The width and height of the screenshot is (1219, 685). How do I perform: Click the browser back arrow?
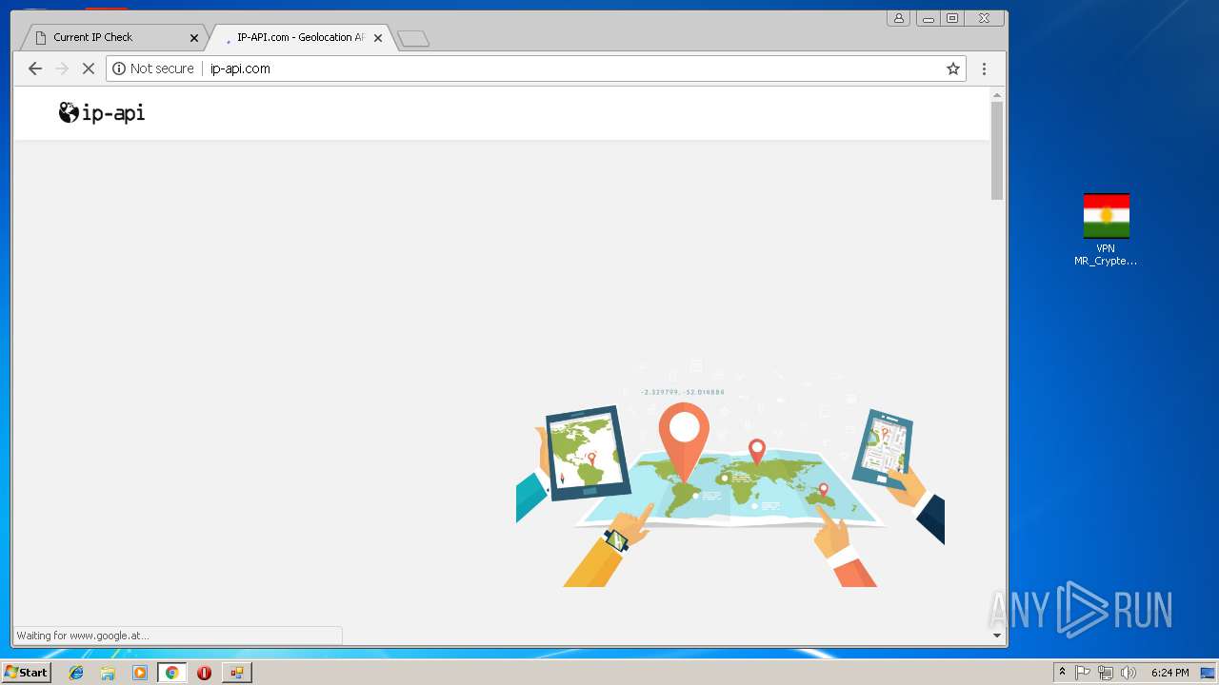(35, 68)
